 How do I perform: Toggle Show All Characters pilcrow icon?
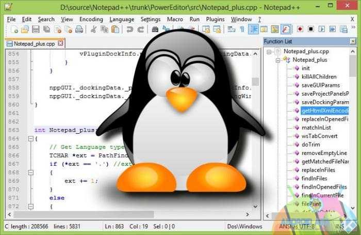[242, 29]
